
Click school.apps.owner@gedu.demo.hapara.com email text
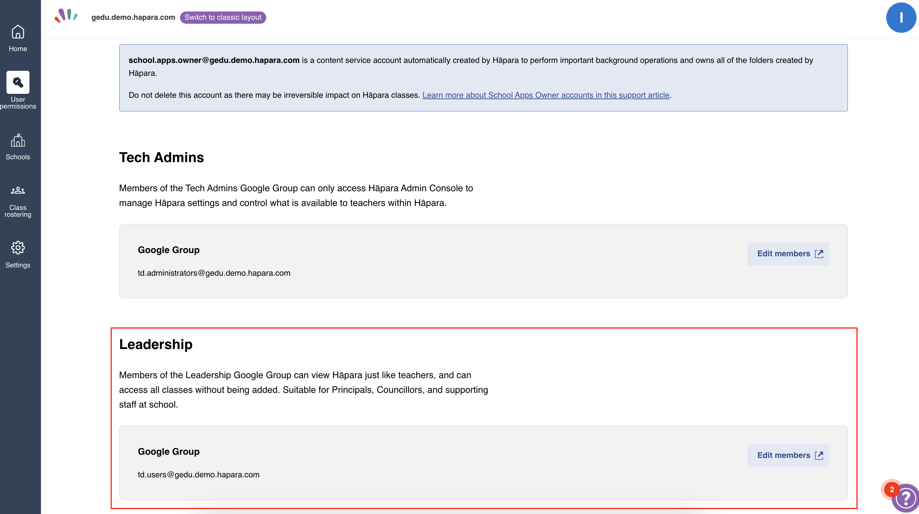214,60
